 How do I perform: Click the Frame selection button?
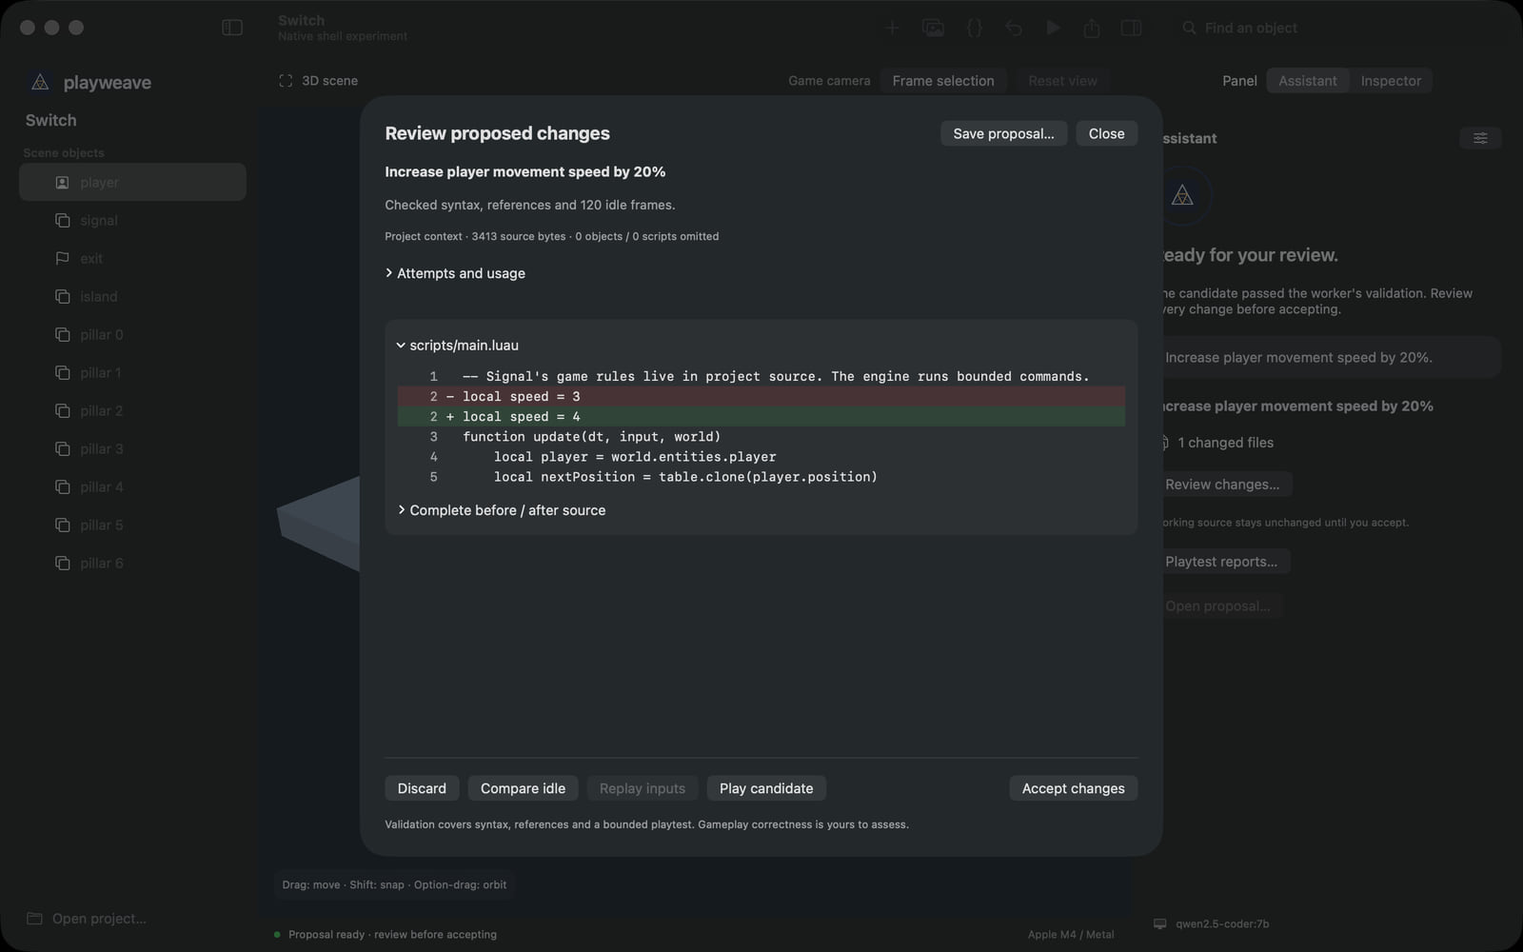point(943,81)
